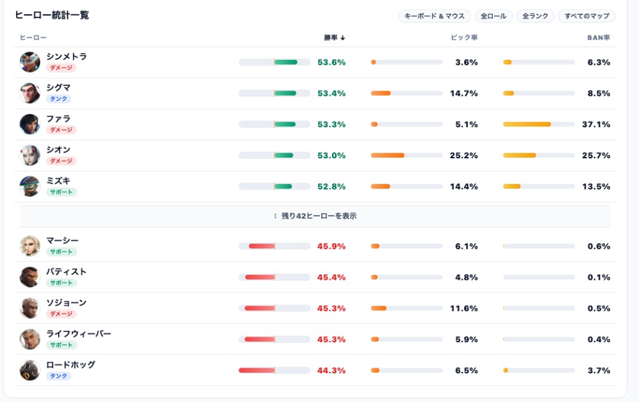Expand 残り42ヒーローを表示 row
Viewport: 639px width, 402px height.
pos(315,216)
